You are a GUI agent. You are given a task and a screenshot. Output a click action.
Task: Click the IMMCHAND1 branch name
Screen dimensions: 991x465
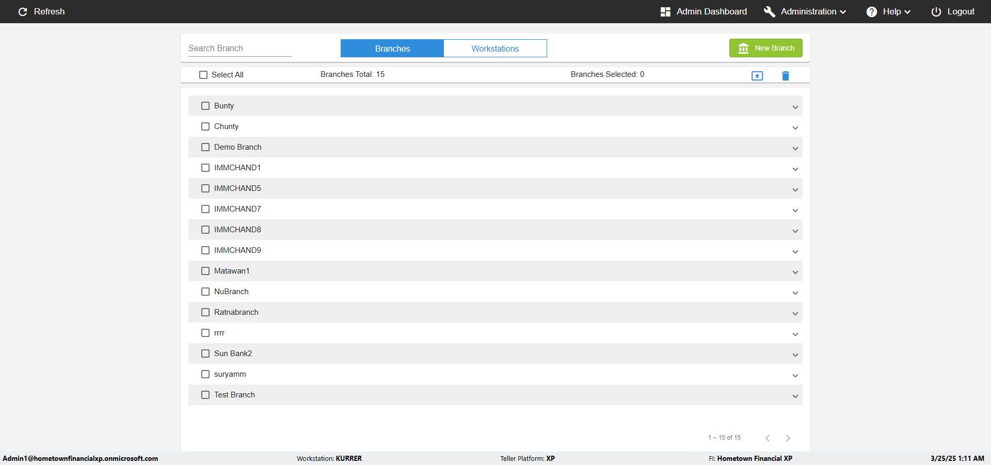[237, 168]
